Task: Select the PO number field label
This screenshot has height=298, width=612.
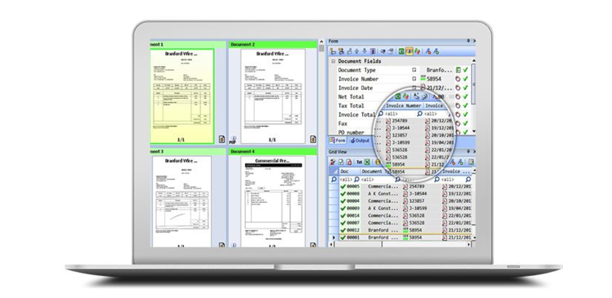Action: (x=351, y=132)
